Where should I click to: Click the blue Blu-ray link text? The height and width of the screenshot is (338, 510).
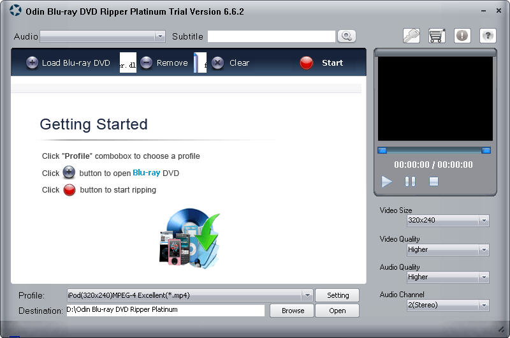147,173
